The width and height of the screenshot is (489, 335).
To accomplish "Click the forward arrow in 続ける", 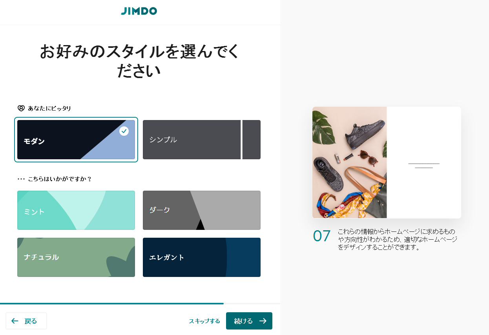I will [263, 321].
